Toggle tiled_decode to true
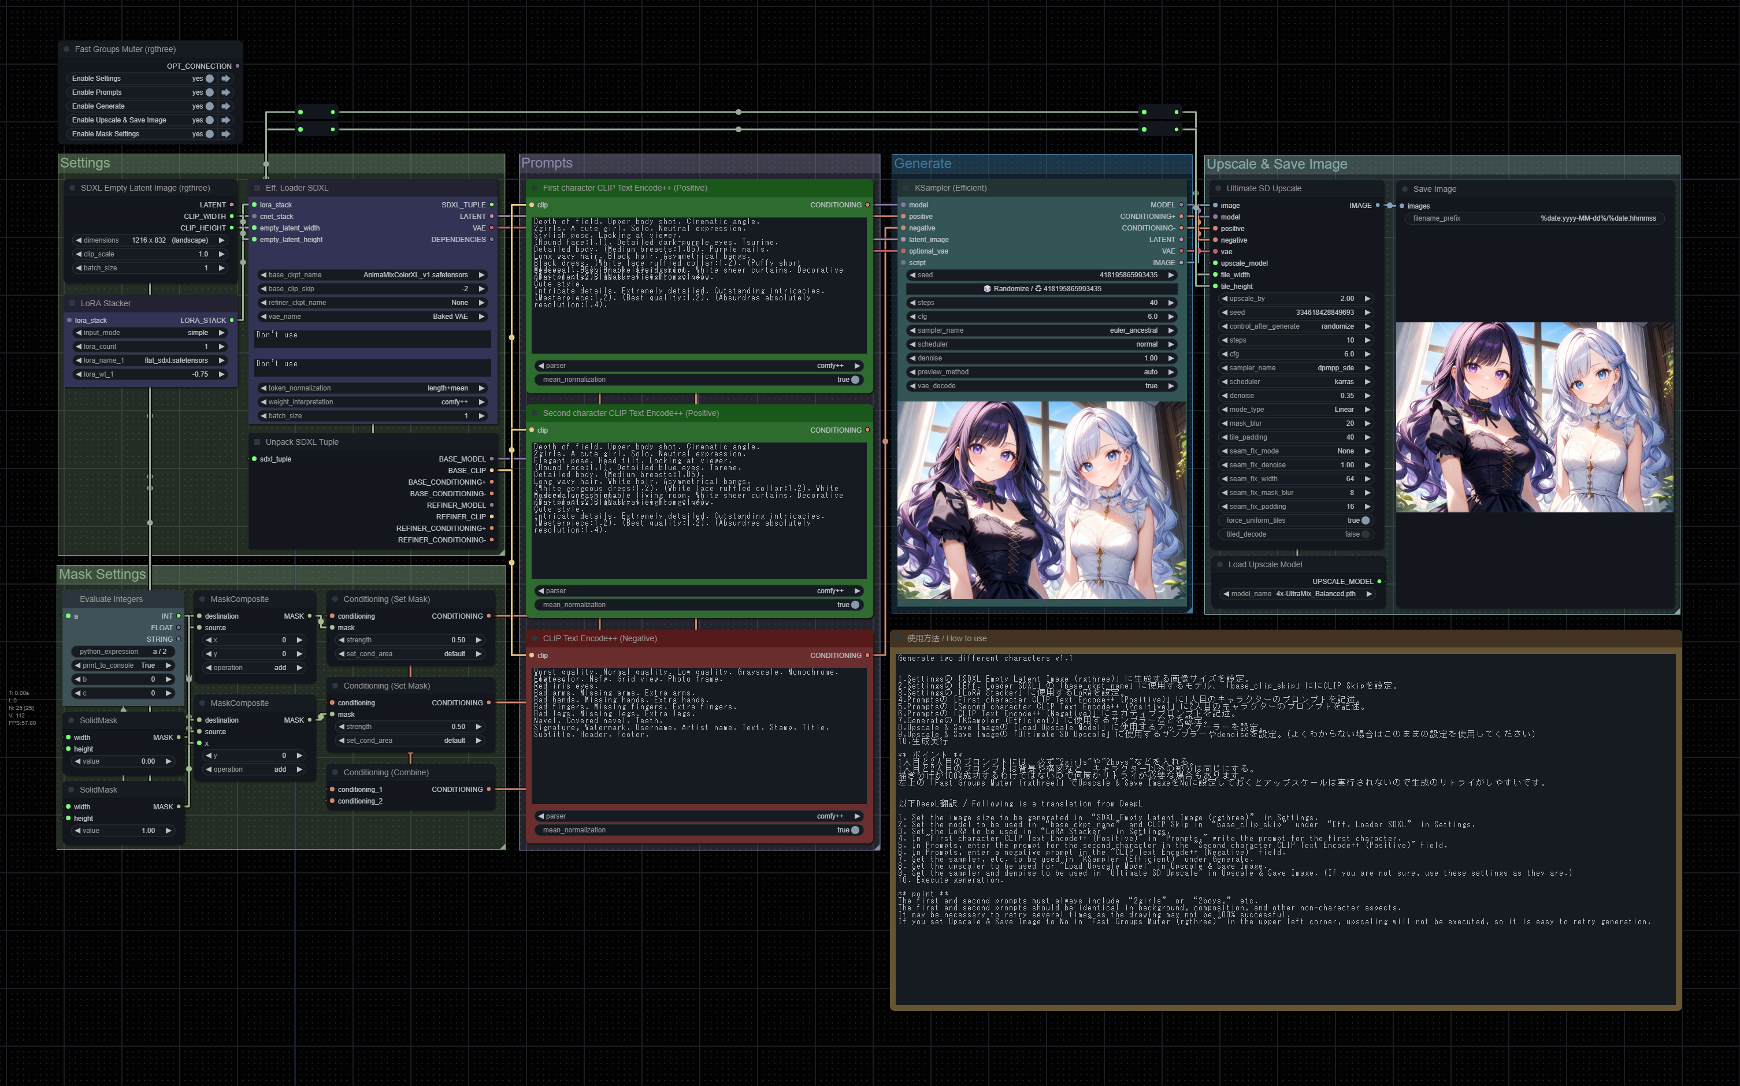 1364,534
